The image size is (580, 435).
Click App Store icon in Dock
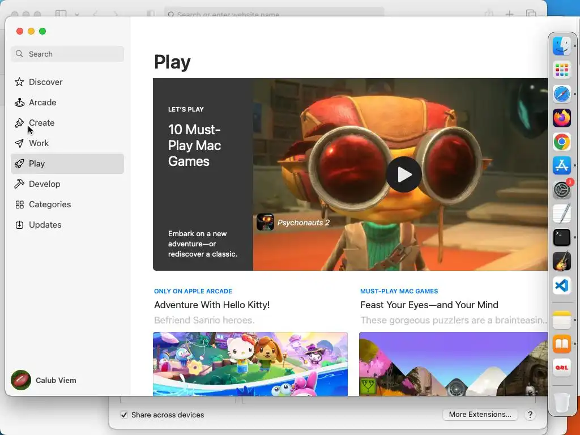561,165
